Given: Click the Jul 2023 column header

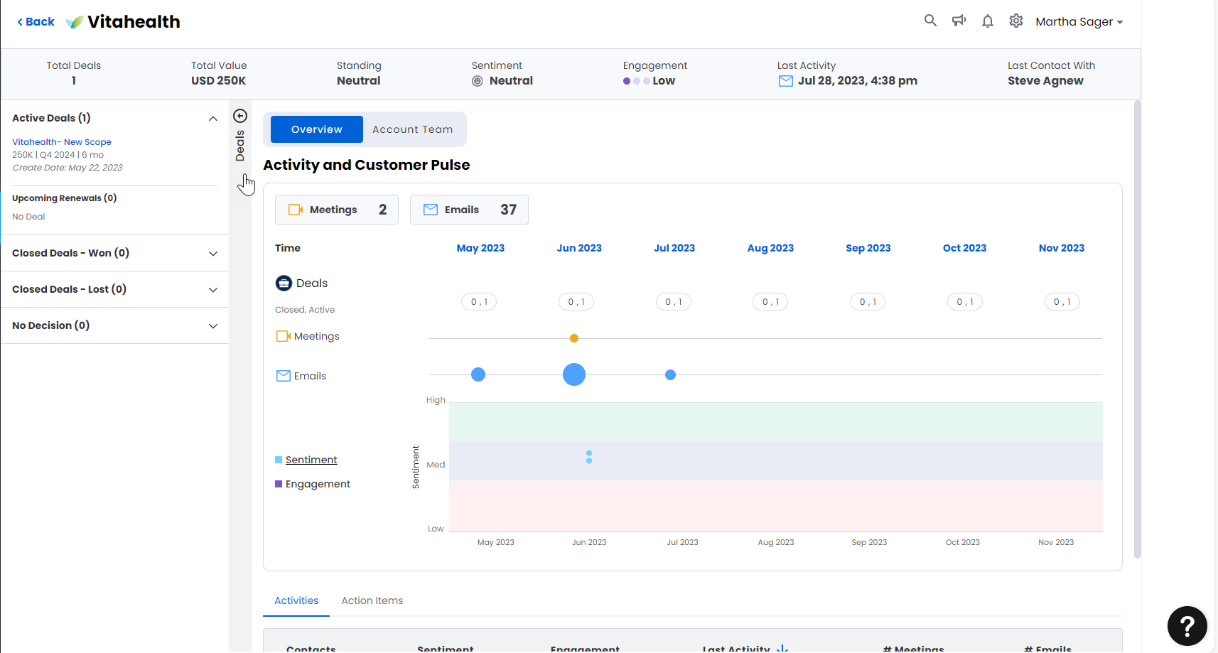Looking at the screenshot, I should click(674, 248).
